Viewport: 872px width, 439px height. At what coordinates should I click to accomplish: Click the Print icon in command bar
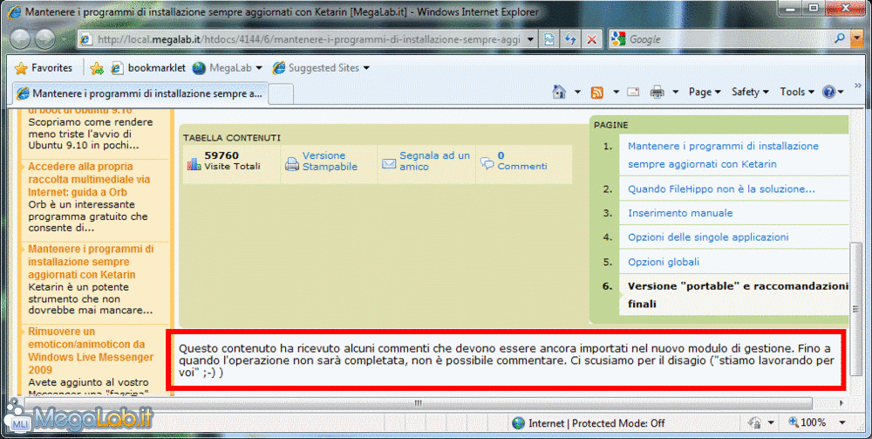tap(657, 92)
